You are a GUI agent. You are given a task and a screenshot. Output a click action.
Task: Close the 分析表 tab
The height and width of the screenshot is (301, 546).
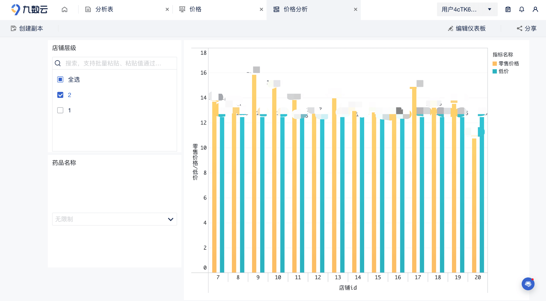click(x=167, y=9)
